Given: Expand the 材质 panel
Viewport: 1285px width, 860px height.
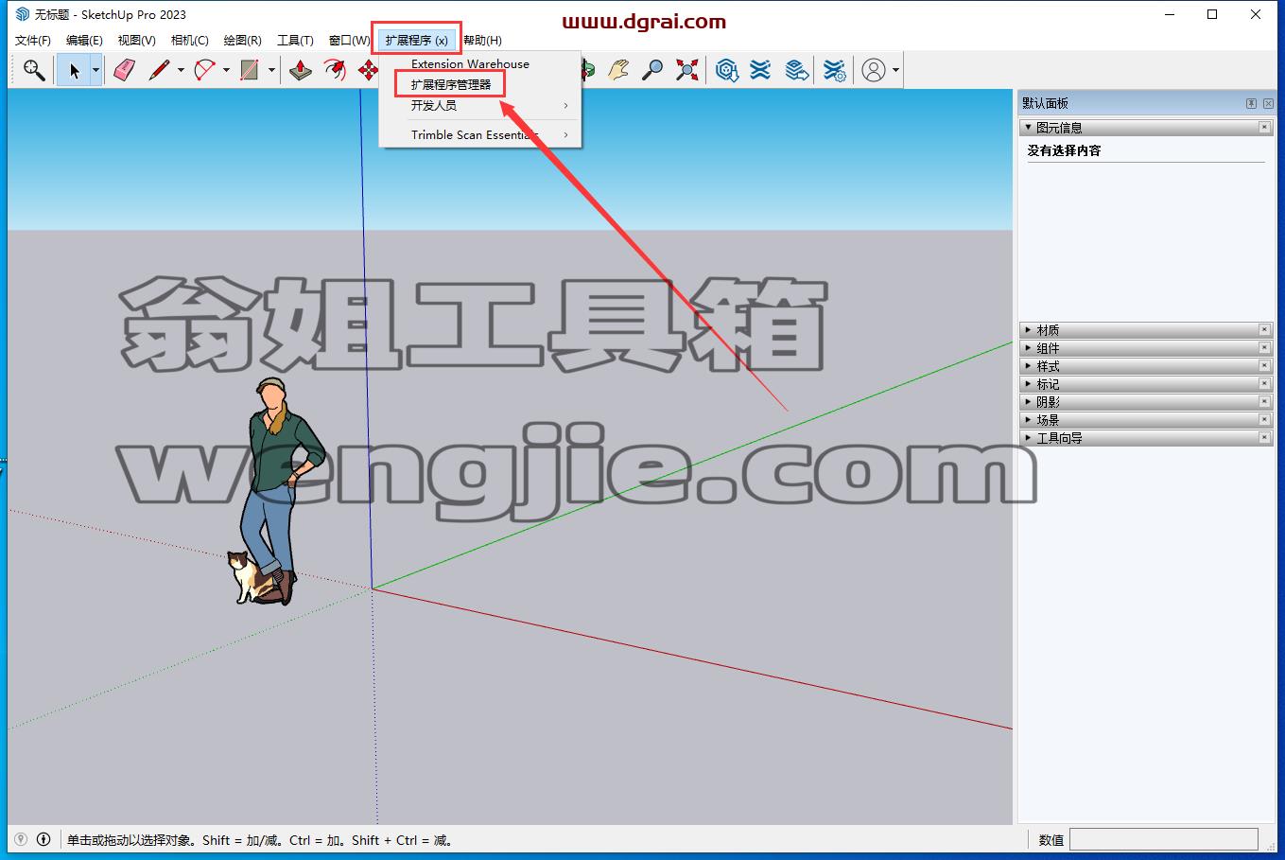Looking at the screenshot, I should 1028,330.
